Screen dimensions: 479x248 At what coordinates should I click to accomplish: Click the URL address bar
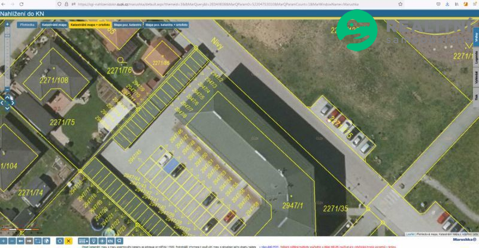tap(218, 4)
